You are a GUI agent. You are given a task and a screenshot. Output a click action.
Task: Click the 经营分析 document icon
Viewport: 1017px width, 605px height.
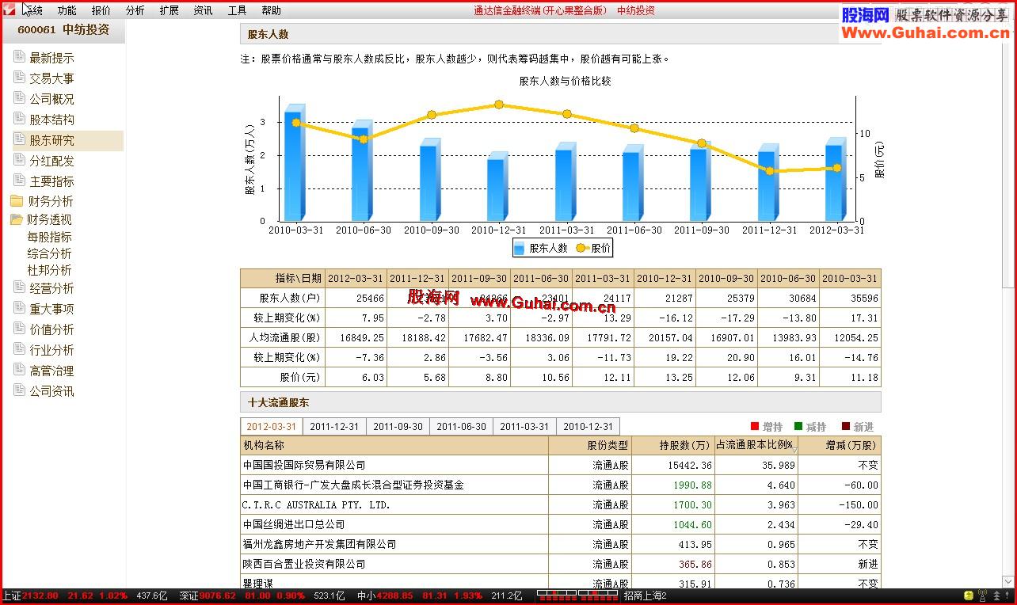coord(19,287)
